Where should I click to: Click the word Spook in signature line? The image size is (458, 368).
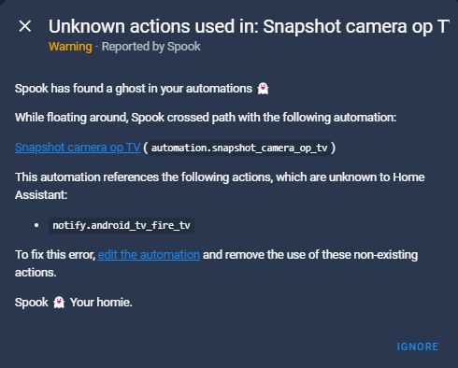pos(32,303)
